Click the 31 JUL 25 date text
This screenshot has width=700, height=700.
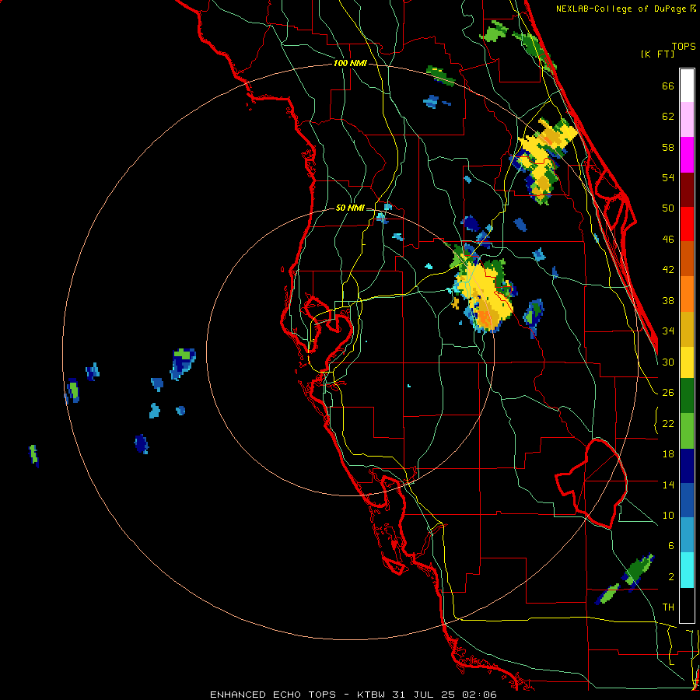423,695
